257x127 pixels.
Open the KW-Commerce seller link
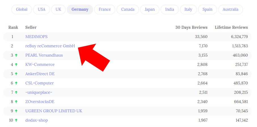pos(40,64)
